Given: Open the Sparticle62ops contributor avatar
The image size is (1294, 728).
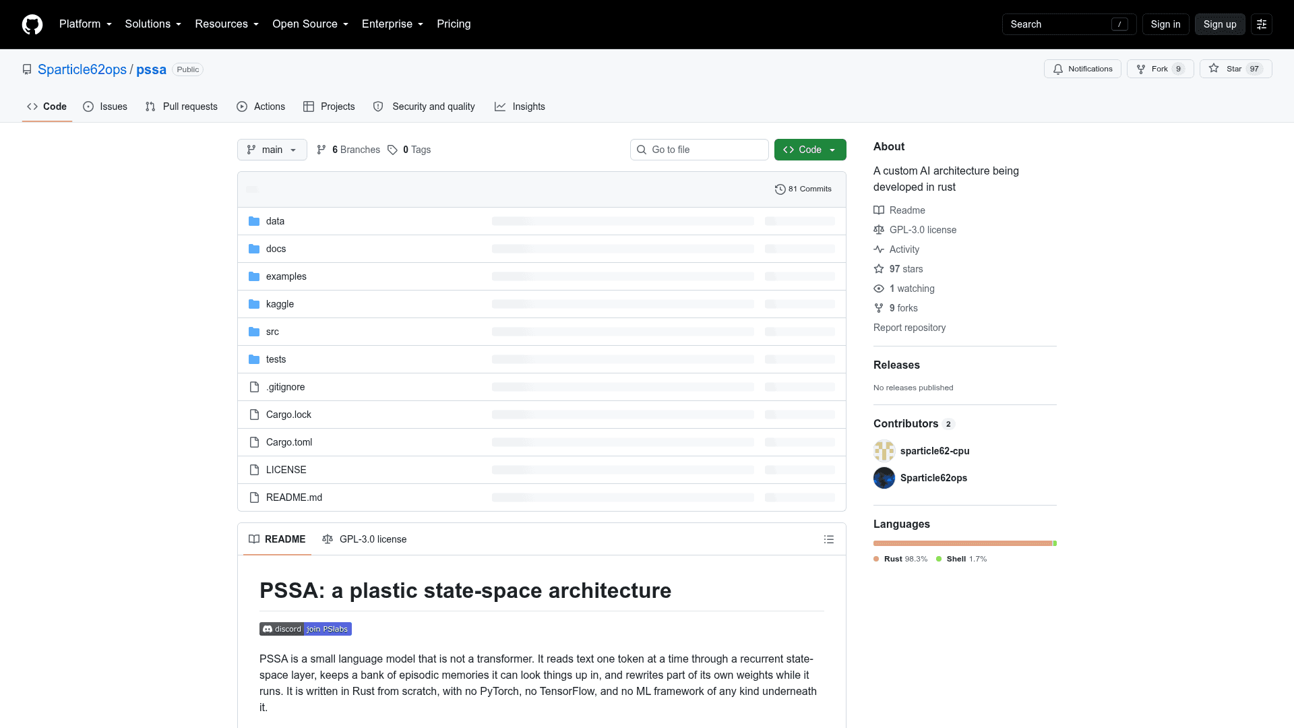Looking at the screenshot, I should click(884, 478).
